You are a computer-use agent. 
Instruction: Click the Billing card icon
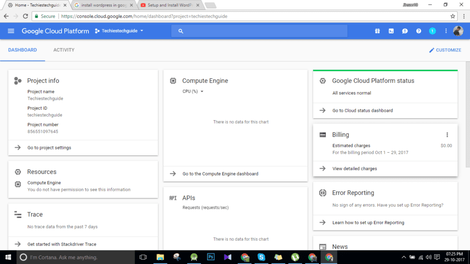click(x=323, y=135)
